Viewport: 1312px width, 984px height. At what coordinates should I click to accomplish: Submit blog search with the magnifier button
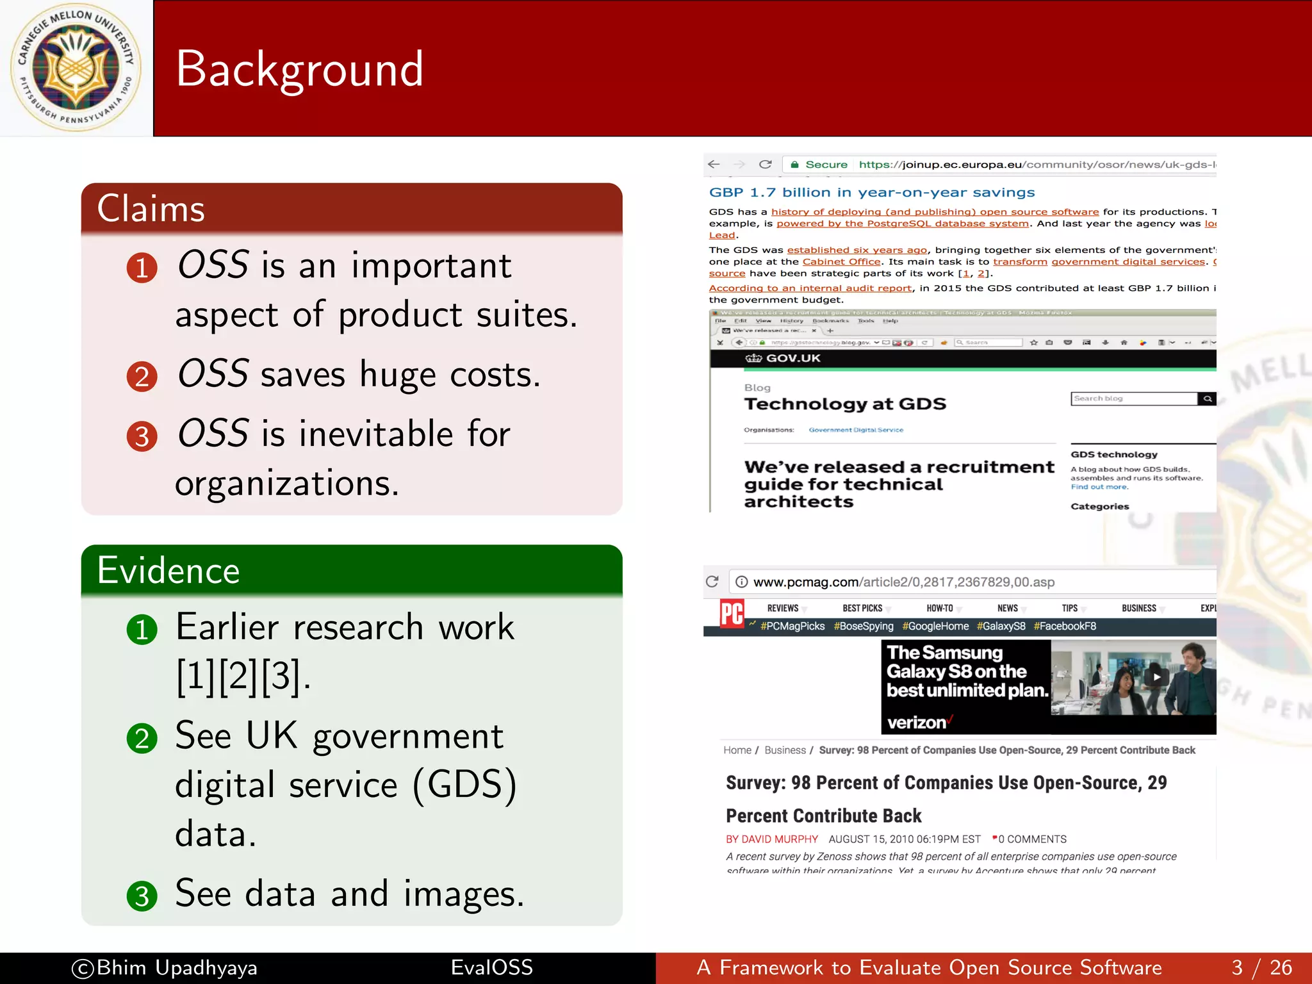1207,398
